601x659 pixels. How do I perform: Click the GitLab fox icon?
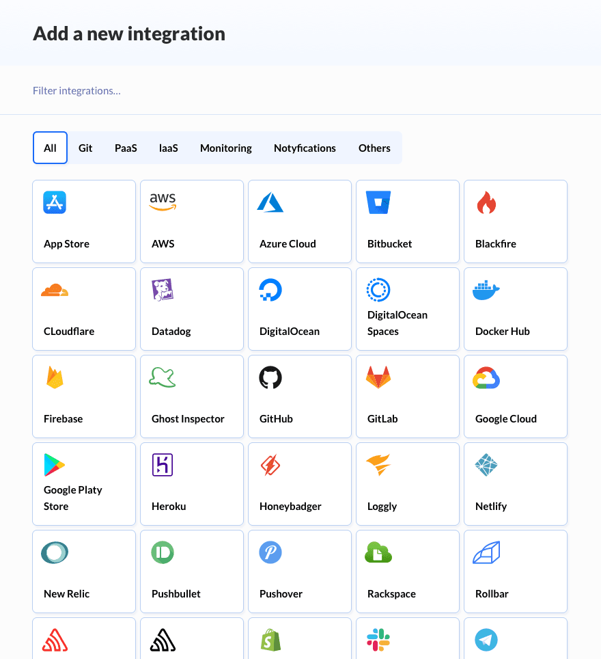[378, 377]
